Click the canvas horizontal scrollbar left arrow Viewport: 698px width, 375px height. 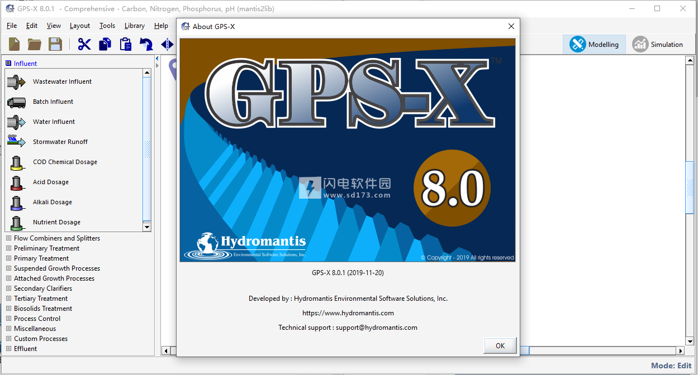pyautogui.click(x=165, y=351)
